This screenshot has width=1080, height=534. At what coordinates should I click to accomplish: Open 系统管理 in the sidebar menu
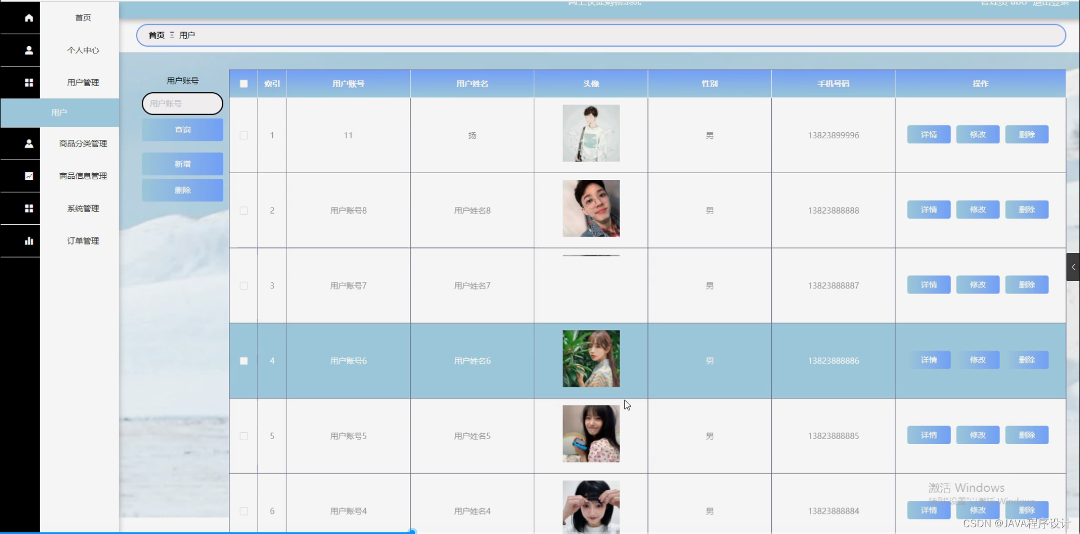click(x=83, y=209)
